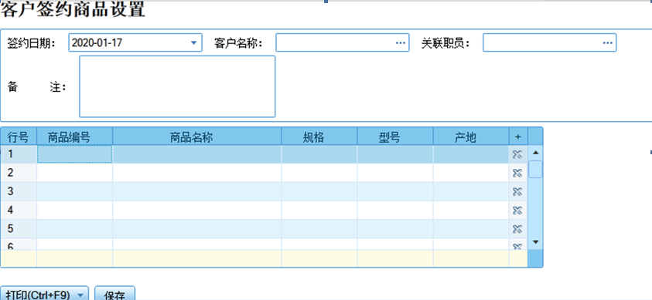Select row number 4 header
The height and width of the screenshot is (300, 652).
click(19, 210)
